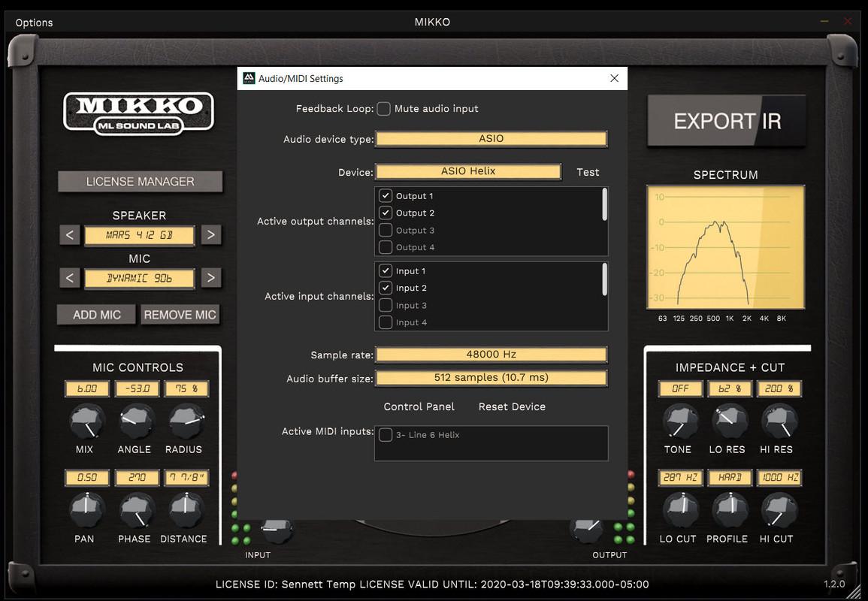Click the LO RES knob

(x=730, y=421)
